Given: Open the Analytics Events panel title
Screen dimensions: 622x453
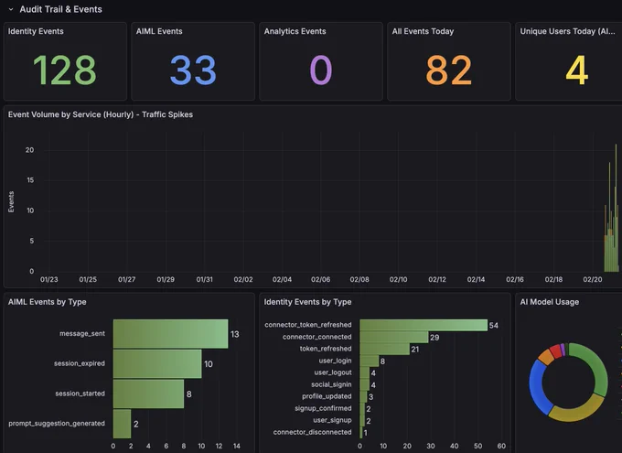Looking at the screenshot, I should [295, 31].
